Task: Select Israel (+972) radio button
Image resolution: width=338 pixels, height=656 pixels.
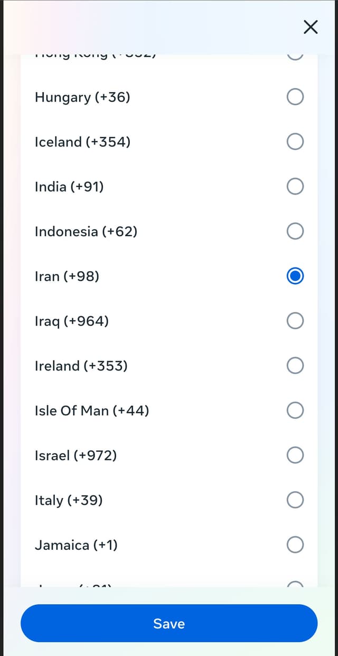Action: click(x=295, y=455)
